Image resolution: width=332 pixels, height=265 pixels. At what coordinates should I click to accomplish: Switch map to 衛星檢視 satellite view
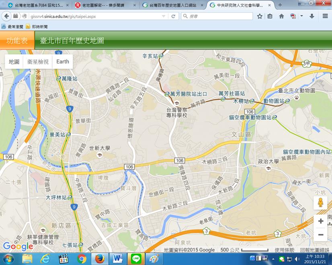tap(38, 61)
